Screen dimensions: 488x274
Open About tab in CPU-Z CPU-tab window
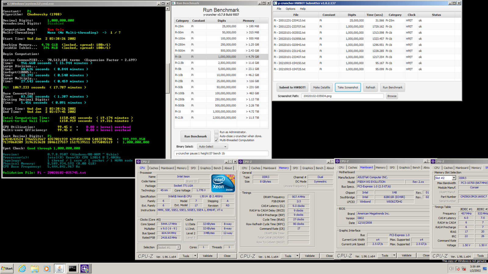click(228, 168)
